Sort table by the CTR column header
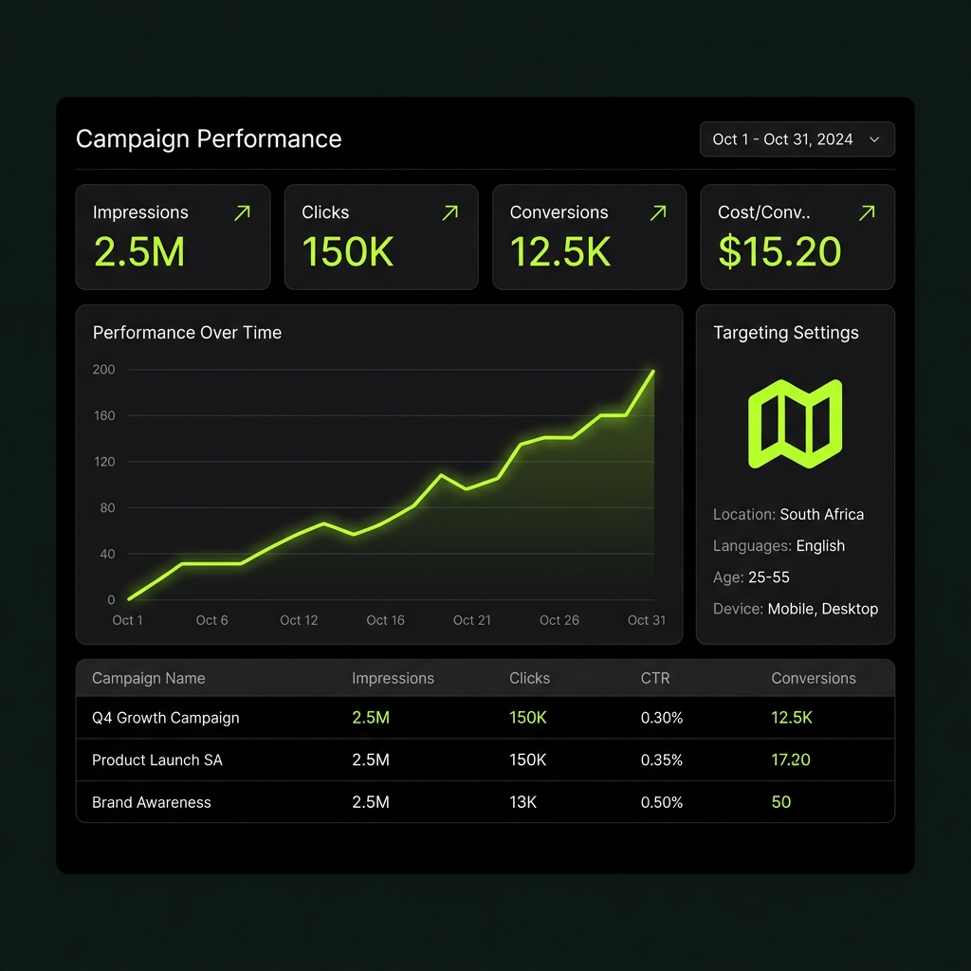 click(x=655, y=678)
